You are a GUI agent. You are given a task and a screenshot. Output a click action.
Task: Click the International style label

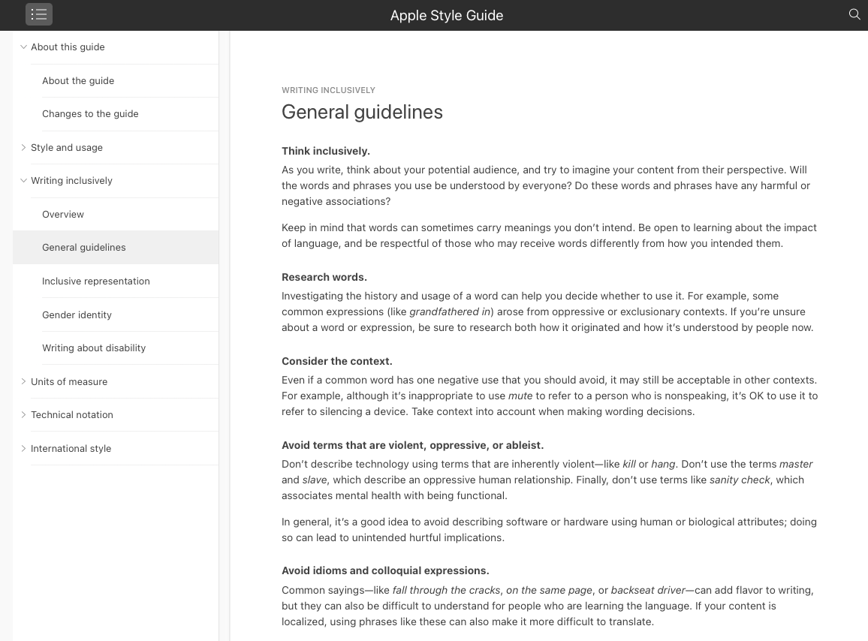(x=71, y=449)
